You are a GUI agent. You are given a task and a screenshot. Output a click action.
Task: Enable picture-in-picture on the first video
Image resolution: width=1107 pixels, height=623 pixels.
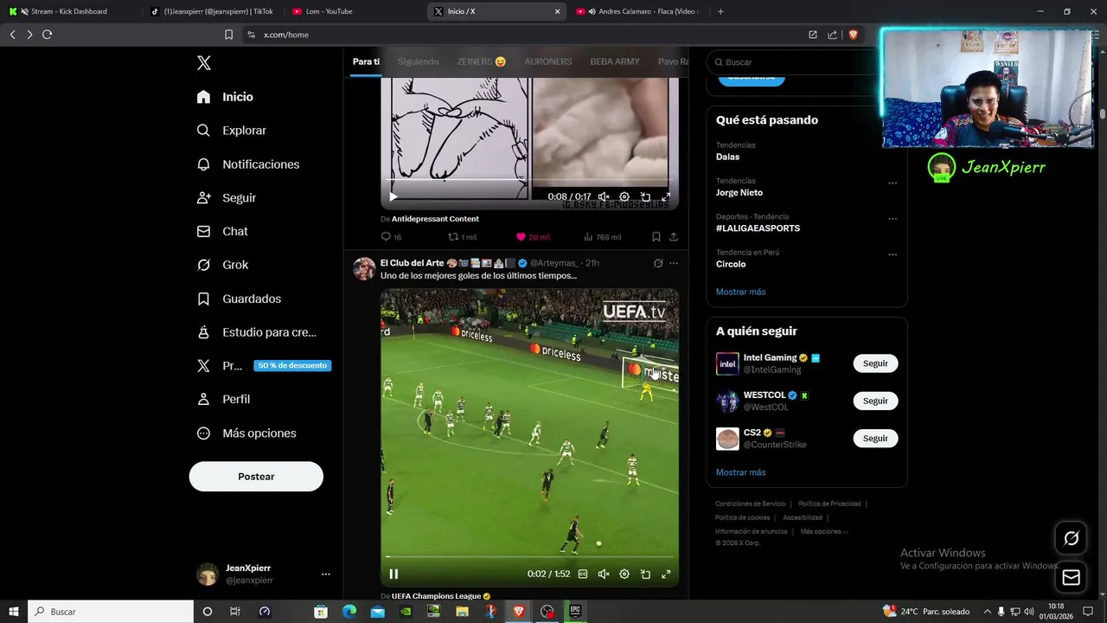[645, 197]
